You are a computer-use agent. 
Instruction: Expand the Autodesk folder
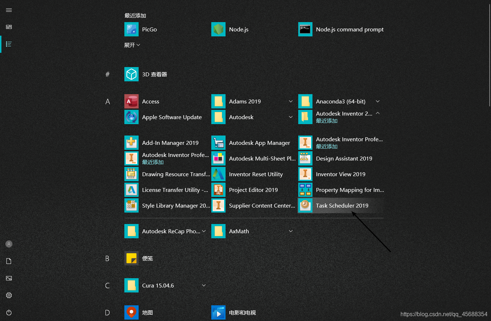point(291,117)
